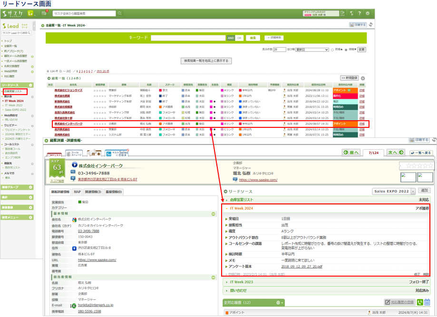Click the keyword search input field
The width and height of the screenshot is (437, 317).
click(x=188, y=38)
